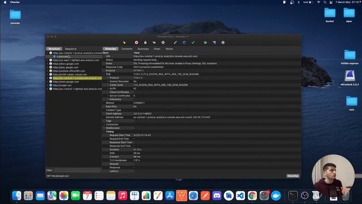Open Music app from the Dock
This screenshot has width=362, height=204.
click(123, 195)
